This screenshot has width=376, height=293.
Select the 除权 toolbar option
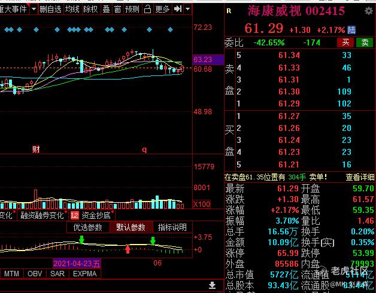[90, 10]
